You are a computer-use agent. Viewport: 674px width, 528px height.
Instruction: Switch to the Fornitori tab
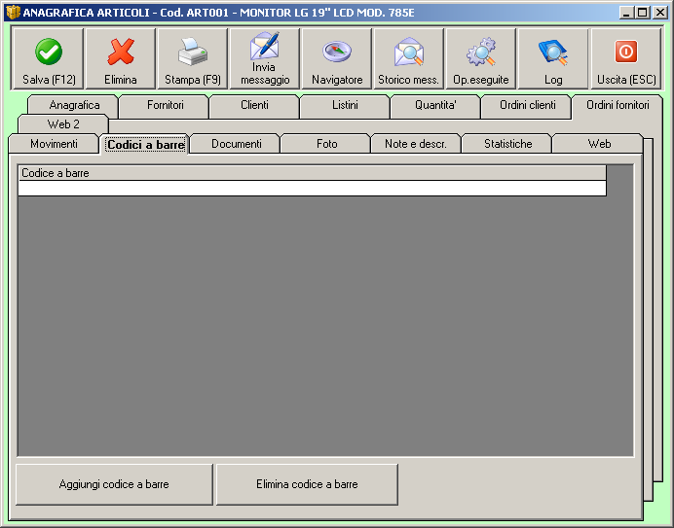coord(165,105)
